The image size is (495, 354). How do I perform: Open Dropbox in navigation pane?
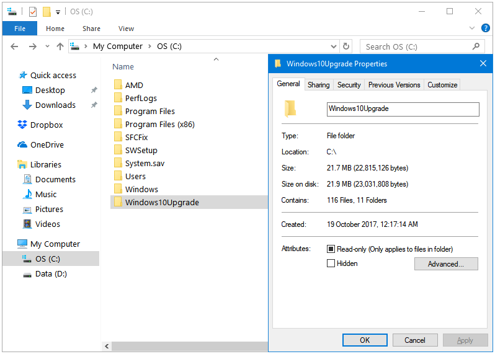click(47, 125)
